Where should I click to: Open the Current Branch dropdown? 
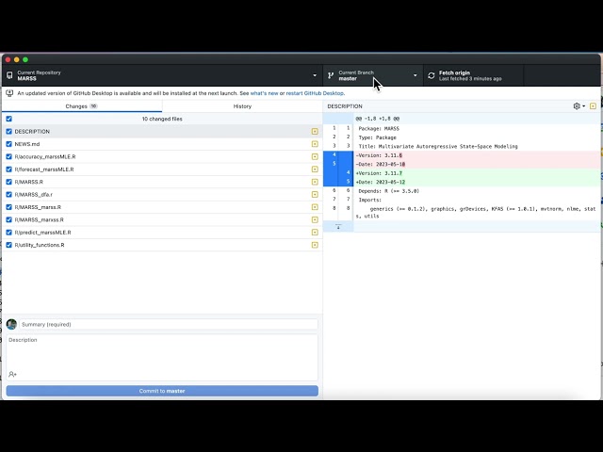[373, 75]
